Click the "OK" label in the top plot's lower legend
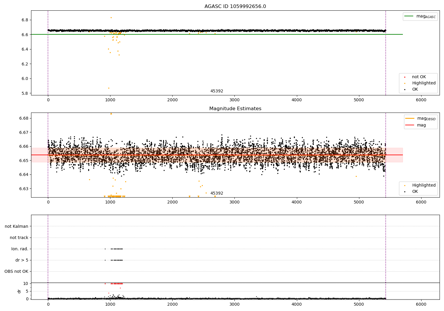 (415, 89)
